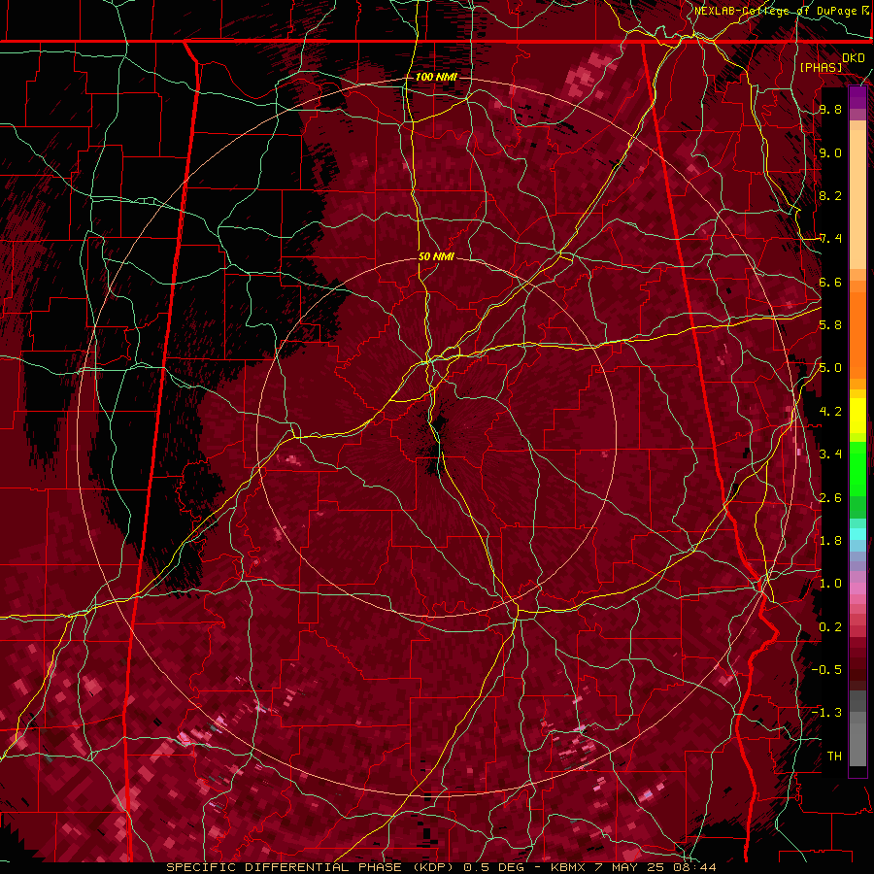Pick the purple segment on the color bar
Screen dimensions: 874x874
[x=857, y=98]
